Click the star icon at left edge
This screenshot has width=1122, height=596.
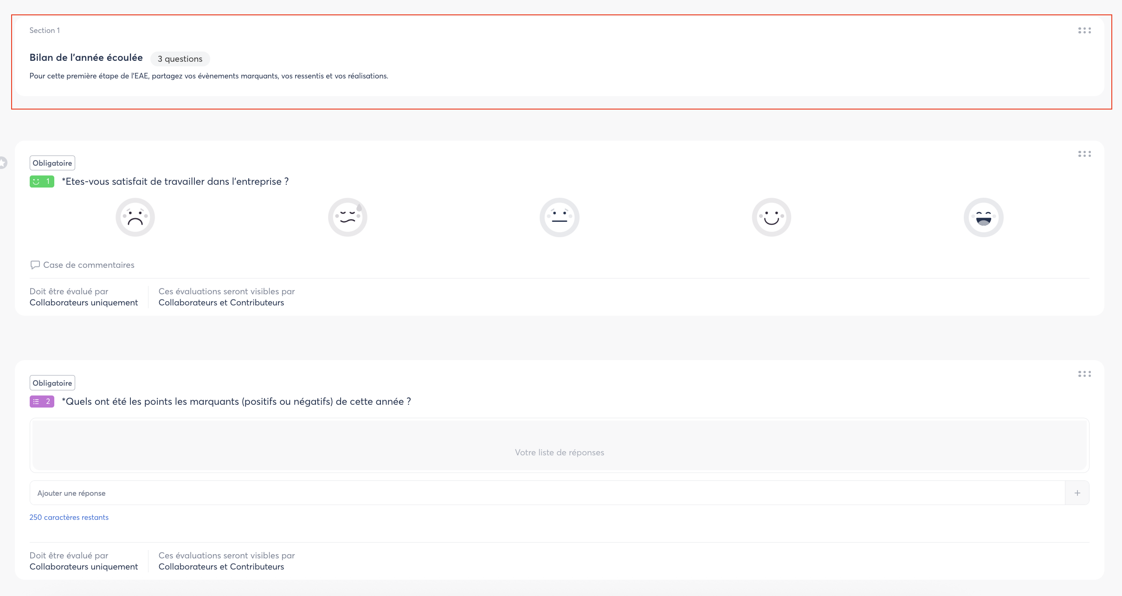click(3, 163)
